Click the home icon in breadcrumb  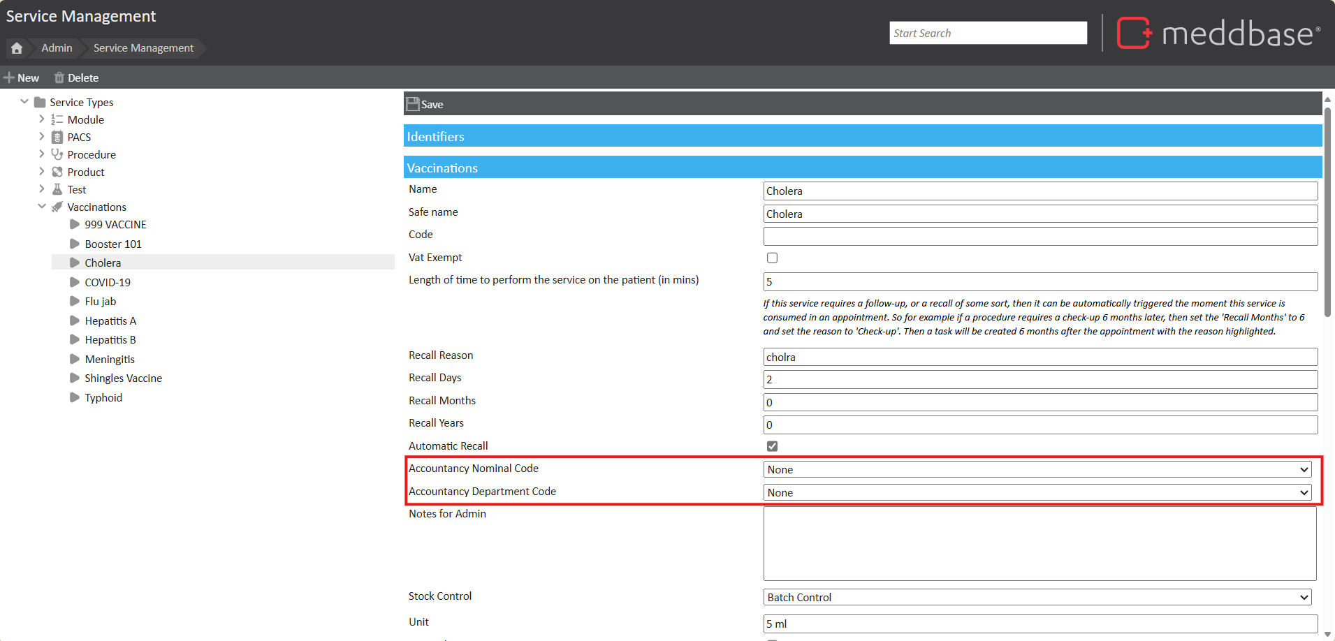(x=17, y=48)
